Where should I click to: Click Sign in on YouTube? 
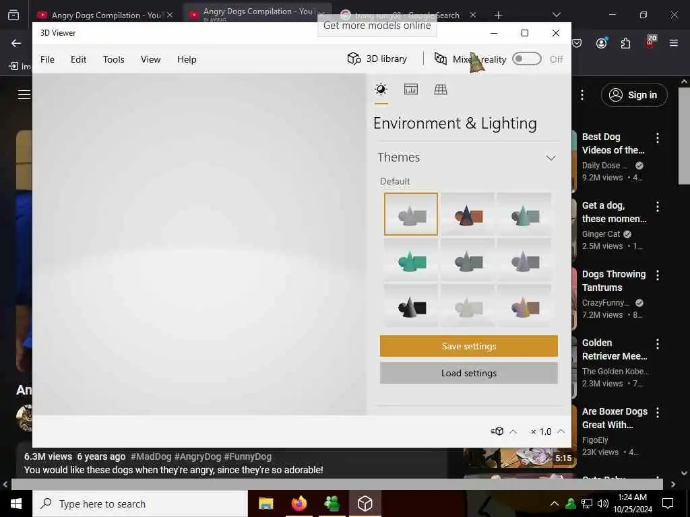click(634, 95)
